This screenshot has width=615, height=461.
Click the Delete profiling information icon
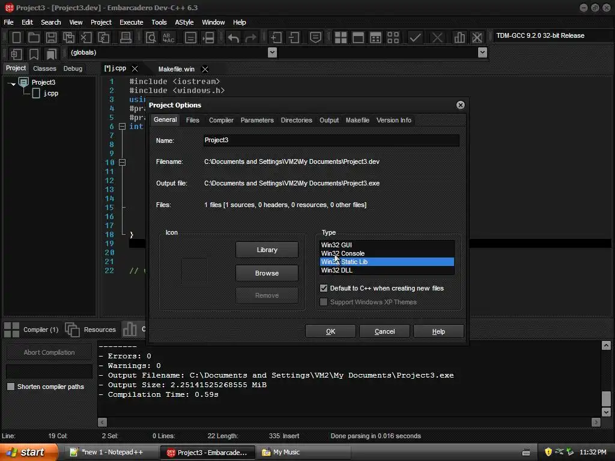pyautogui.click(x=477, y=38)
